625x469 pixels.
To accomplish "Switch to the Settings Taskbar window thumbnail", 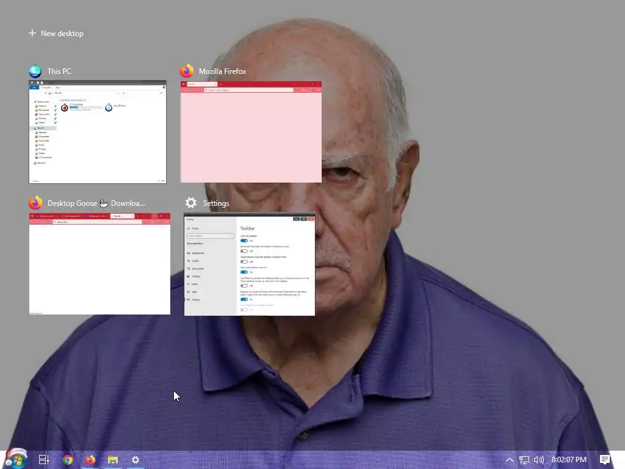I will (x=250, y=264).
